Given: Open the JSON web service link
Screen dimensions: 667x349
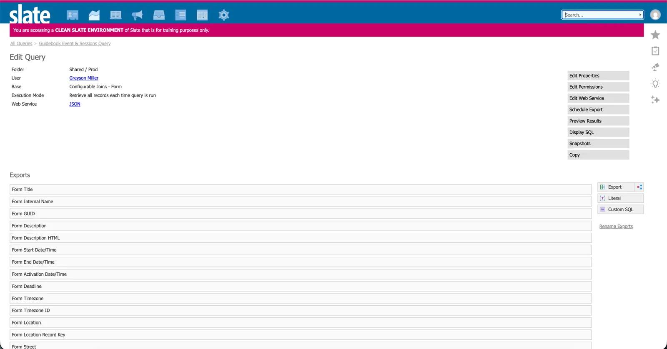Looking at the screenshot, I should pyautogui.click(x=75, y=104).
